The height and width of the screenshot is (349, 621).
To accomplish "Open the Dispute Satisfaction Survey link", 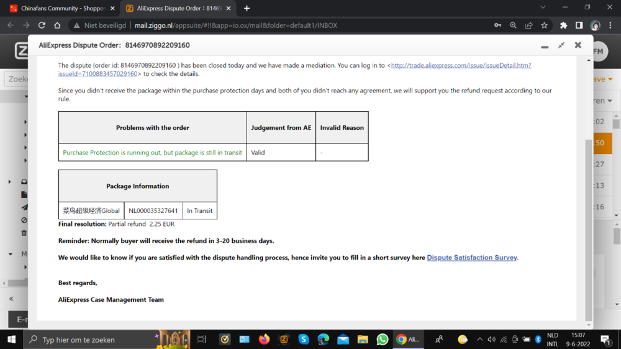I will [472, 258].
